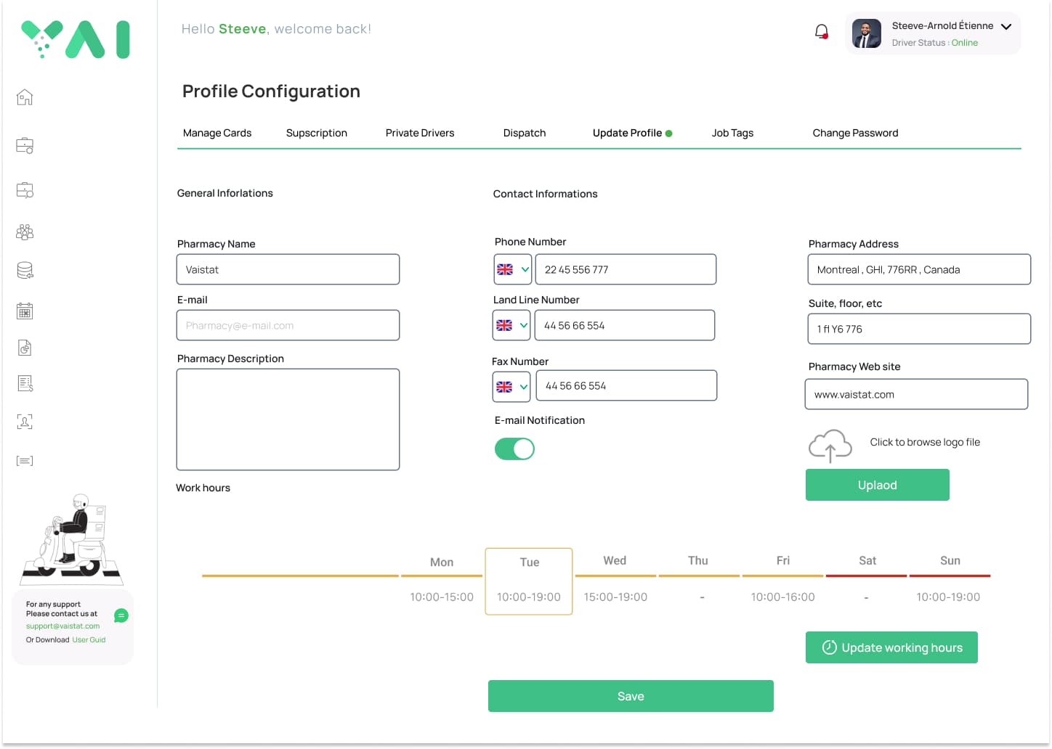Click the Update working hours button
The width and height of the screenshot is (1052, 749).
[x=891, y=647]
